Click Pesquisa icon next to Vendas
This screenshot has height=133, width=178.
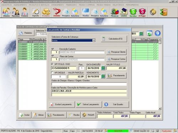[x=95, y=12]
